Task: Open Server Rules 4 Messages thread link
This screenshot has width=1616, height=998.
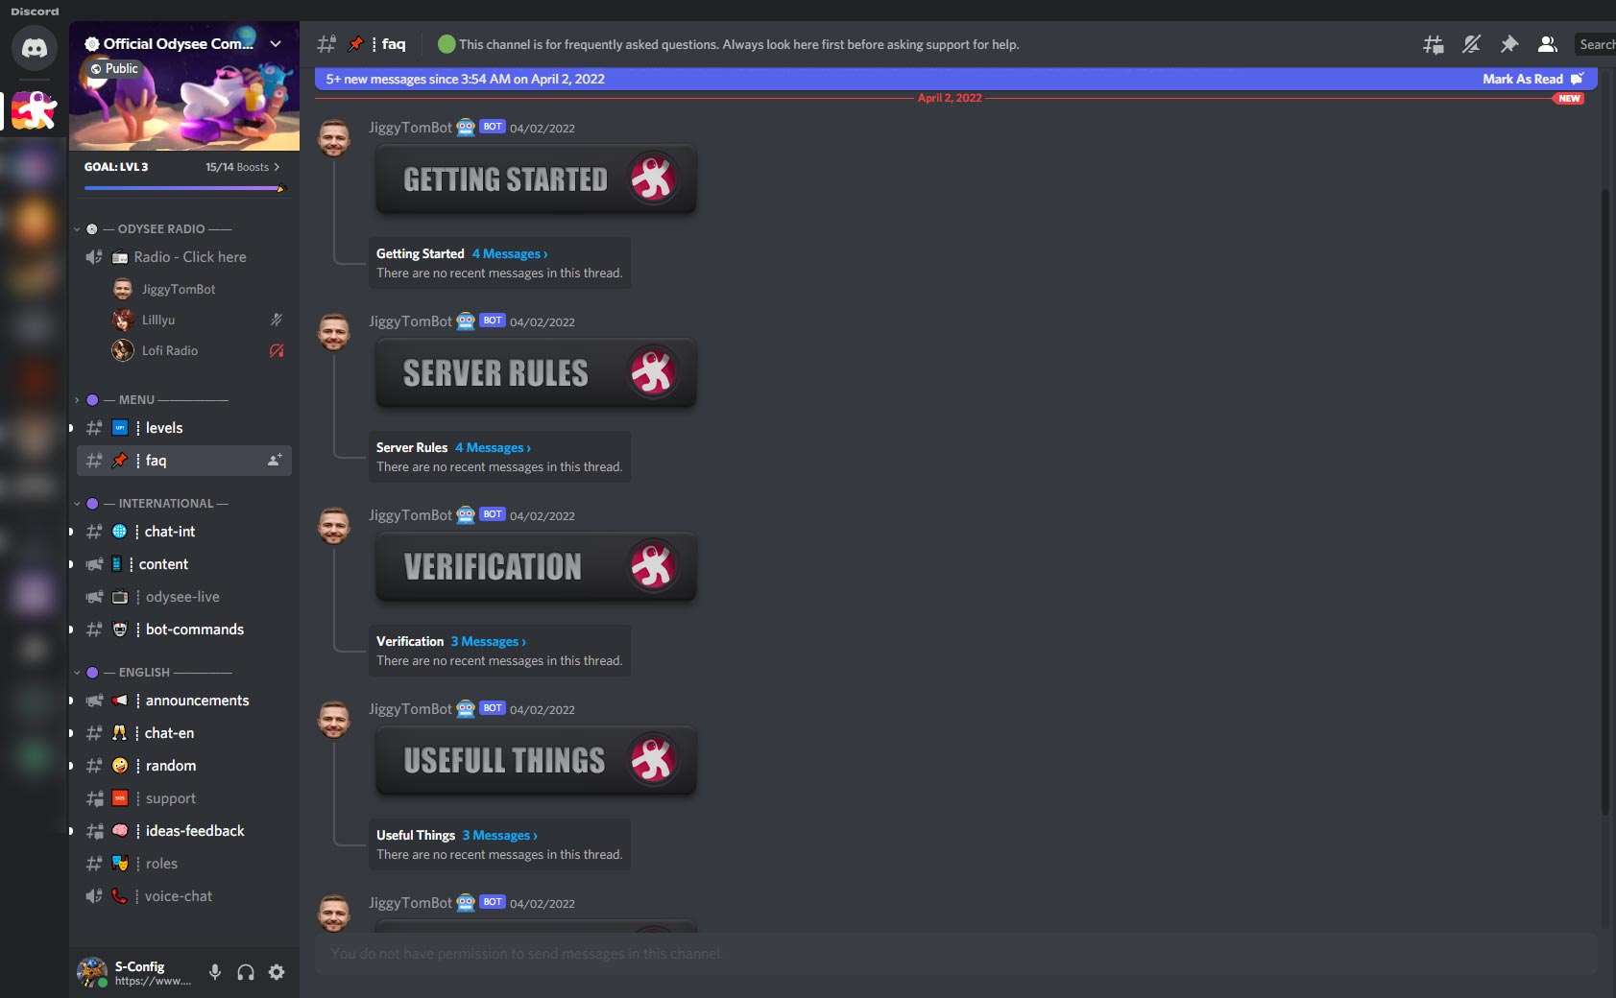Action: [493, 448]
